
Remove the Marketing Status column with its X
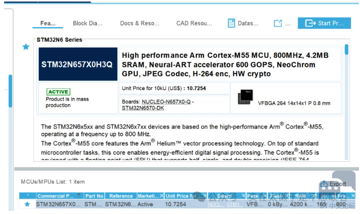coord(161,196)
